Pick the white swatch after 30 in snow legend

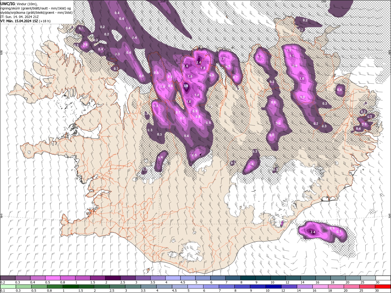[383, 278]
